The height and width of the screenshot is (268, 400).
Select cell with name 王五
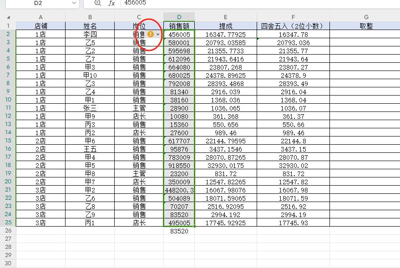pyautogui.click(x=90, y=149)
